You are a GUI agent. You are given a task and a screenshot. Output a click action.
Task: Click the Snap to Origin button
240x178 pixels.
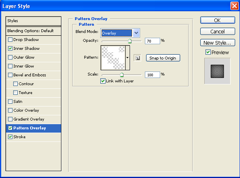[x=163, y=58]
